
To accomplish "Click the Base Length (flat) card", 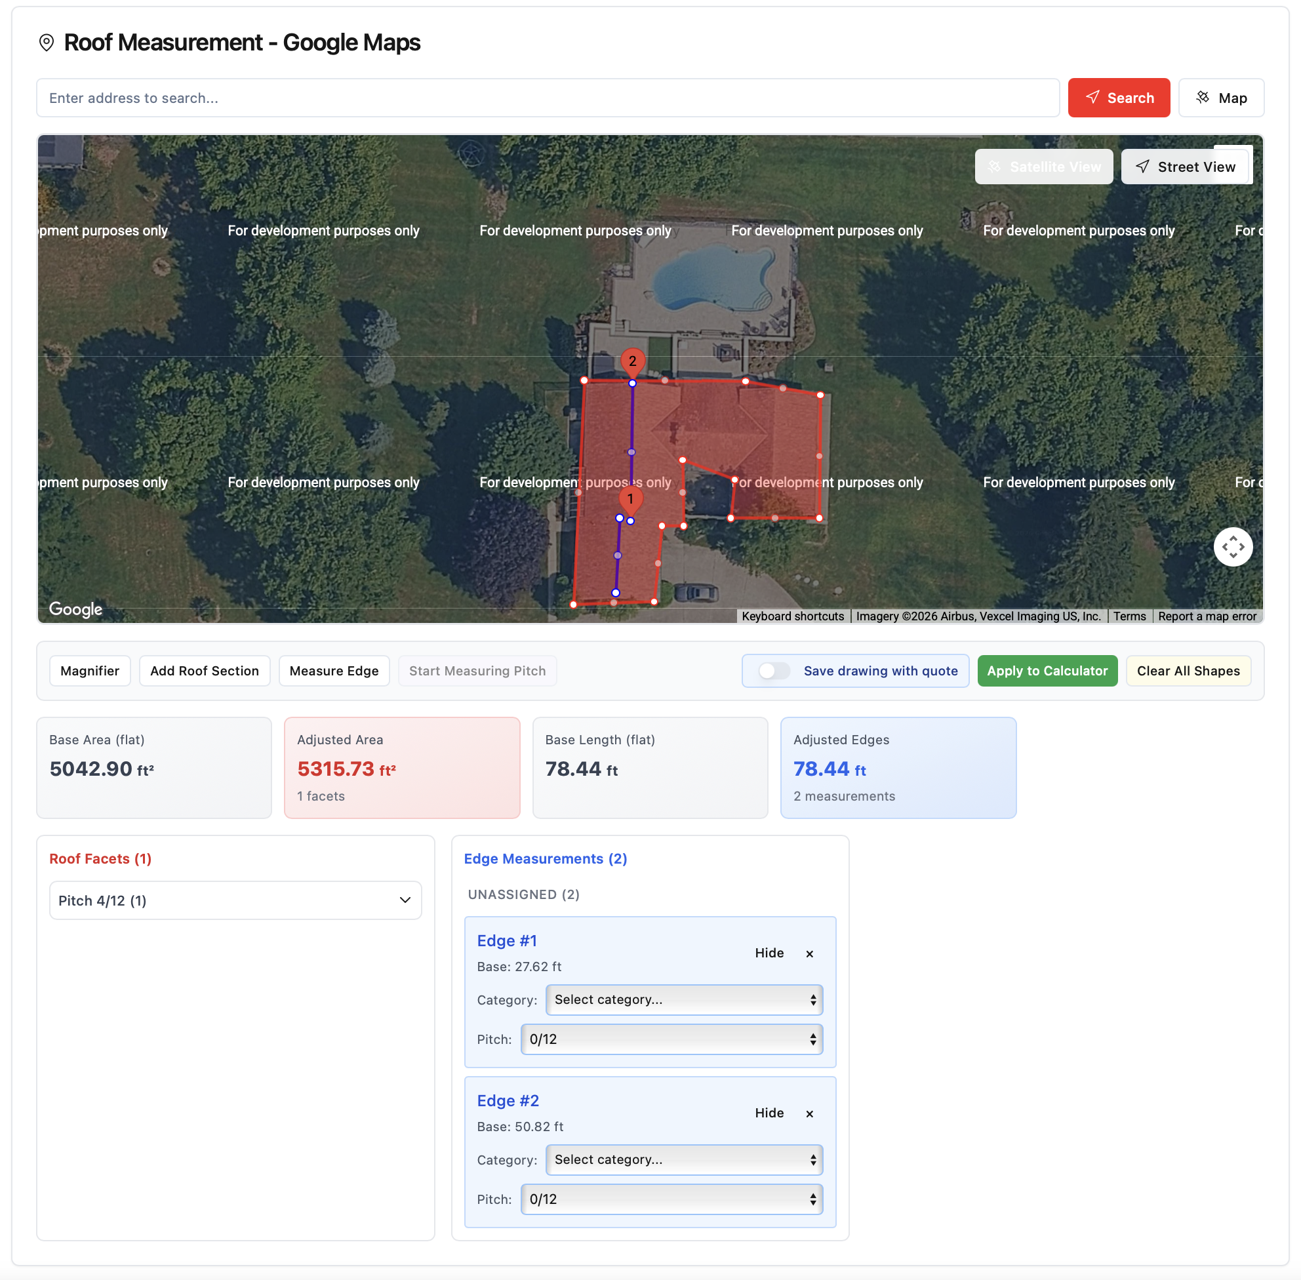I will [650, 768].
